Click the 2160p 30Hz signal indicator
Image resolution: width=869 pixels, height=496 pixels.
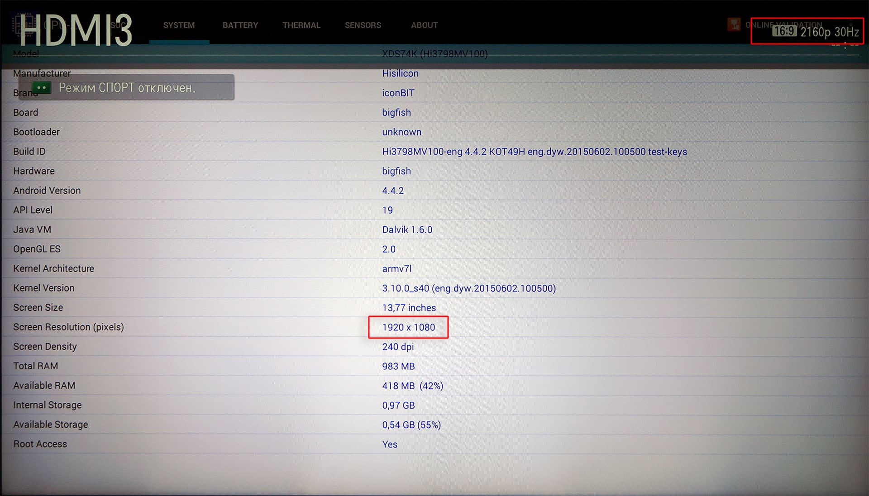(829, 32)
